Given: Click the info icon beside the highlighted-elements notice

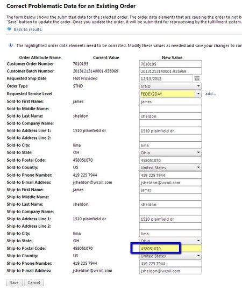Looking at the screenshot, I should (x=11, y=45).
